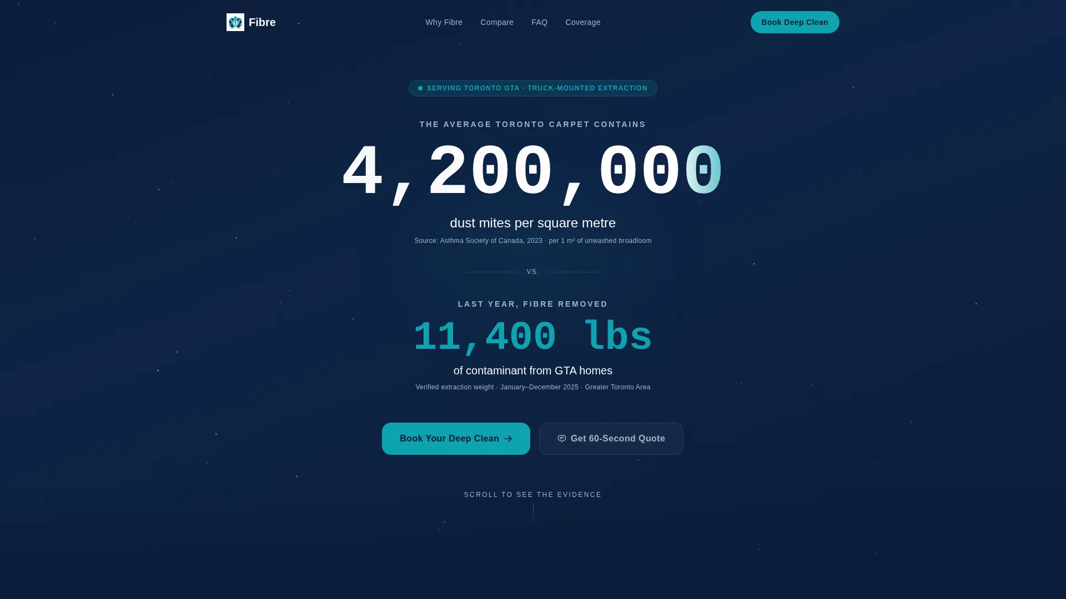This screenshot has width=1066, height=599.
Task: Click Get 60-Second Quote button
Action: click(x=611, y=439)
